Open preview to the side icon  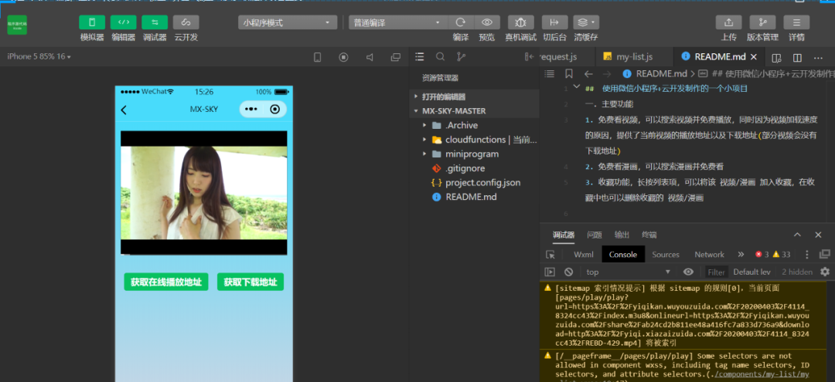click(776, 57)
